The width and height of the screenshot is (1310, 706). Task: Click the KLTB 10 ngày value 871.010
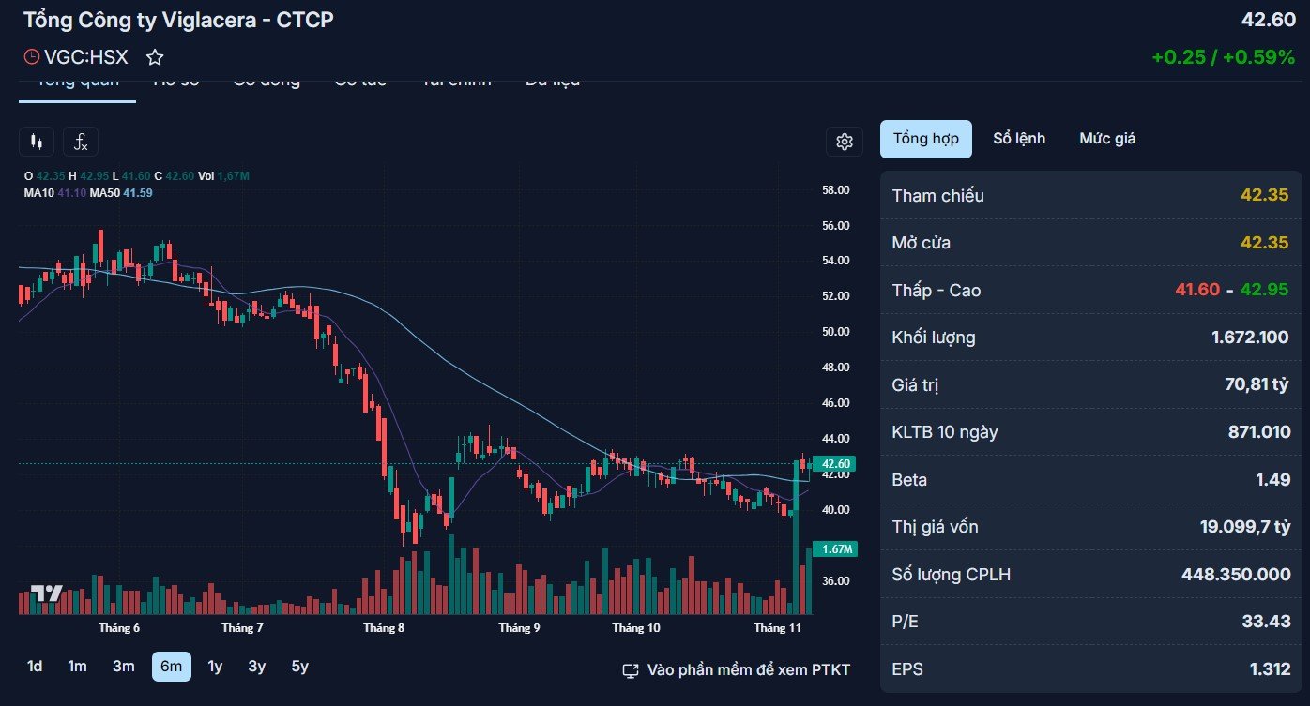(1258, 432)
